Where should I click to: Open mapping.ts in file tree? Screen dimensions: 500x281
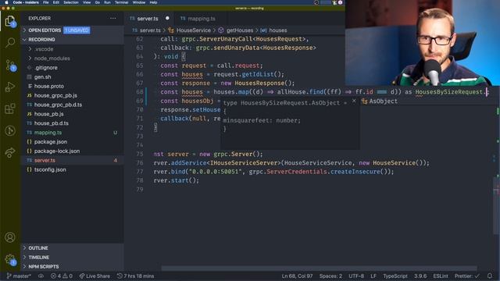[48, 132]
